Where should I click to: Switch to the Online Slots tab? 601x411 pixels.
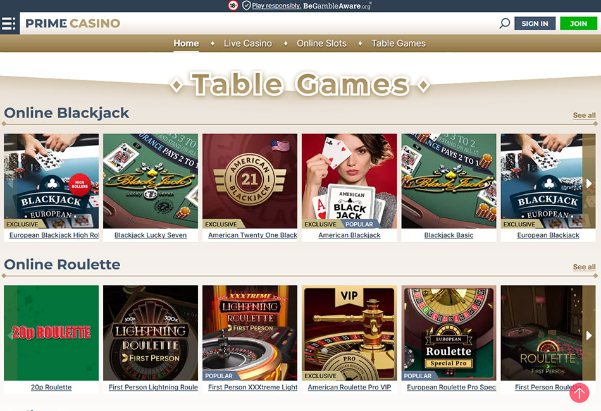[x=321, y=43]
